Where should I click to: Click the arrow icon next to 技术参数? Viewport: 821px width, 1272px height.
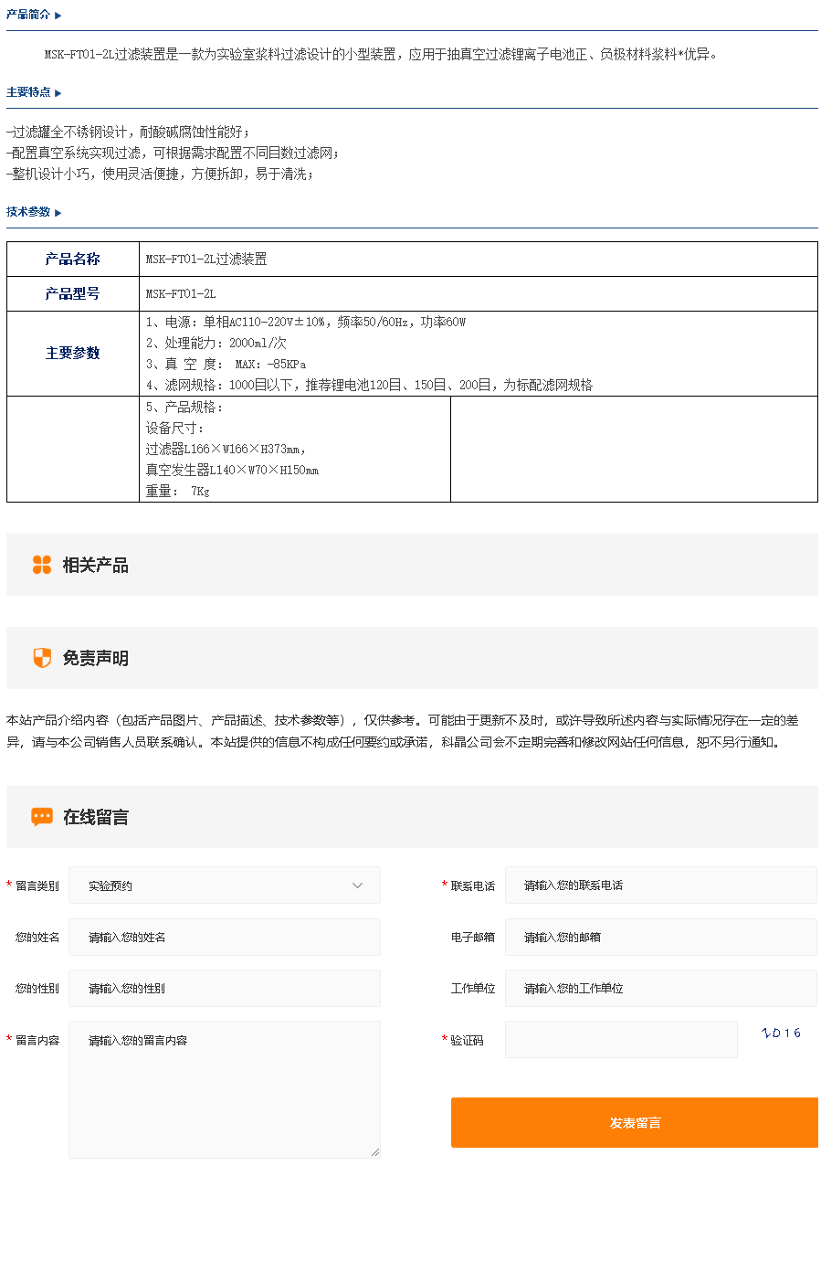point(58,213)
